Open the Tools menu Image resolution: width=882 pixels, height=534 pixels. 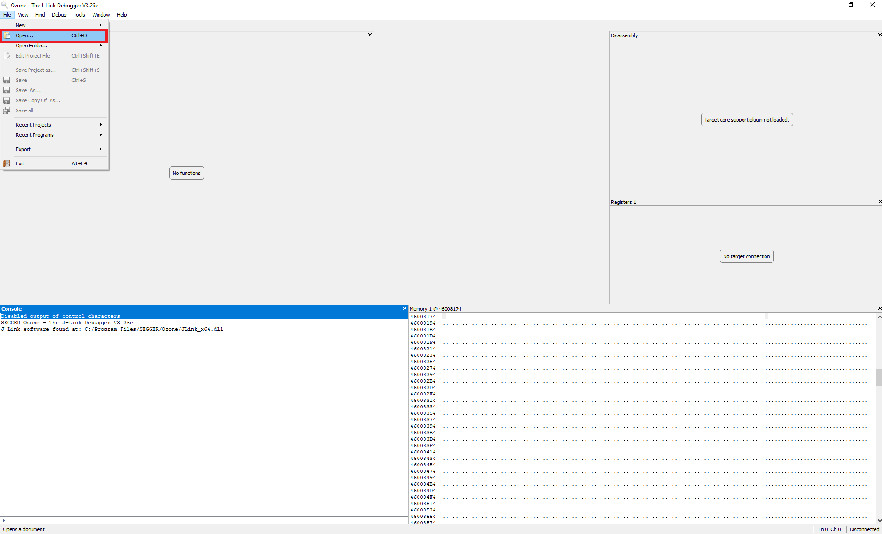click(x=79, y=15)
